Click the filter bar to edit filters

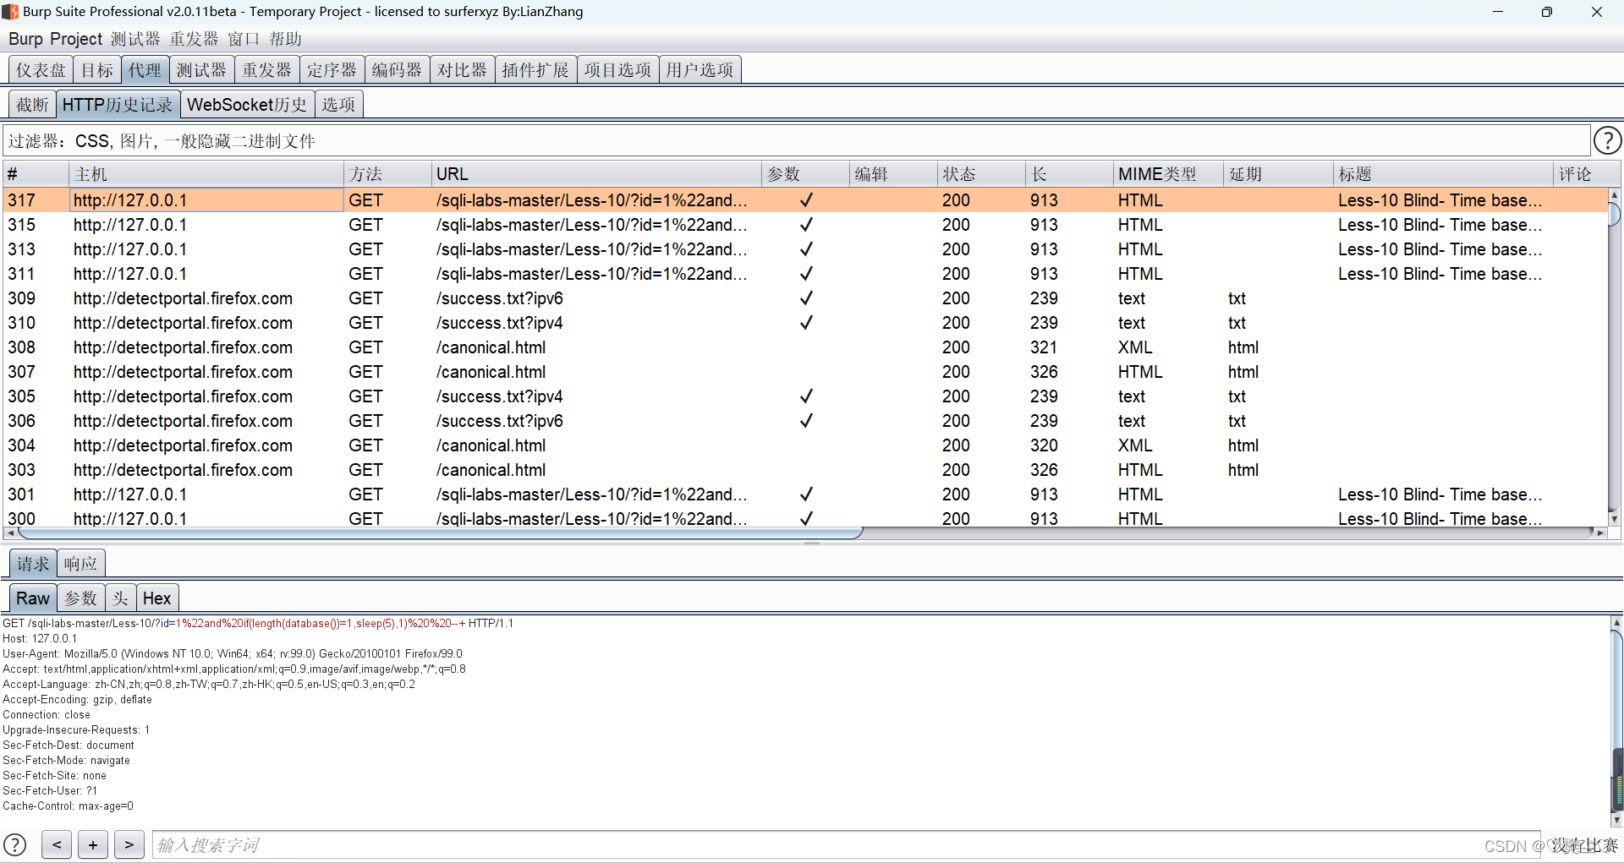797,141
